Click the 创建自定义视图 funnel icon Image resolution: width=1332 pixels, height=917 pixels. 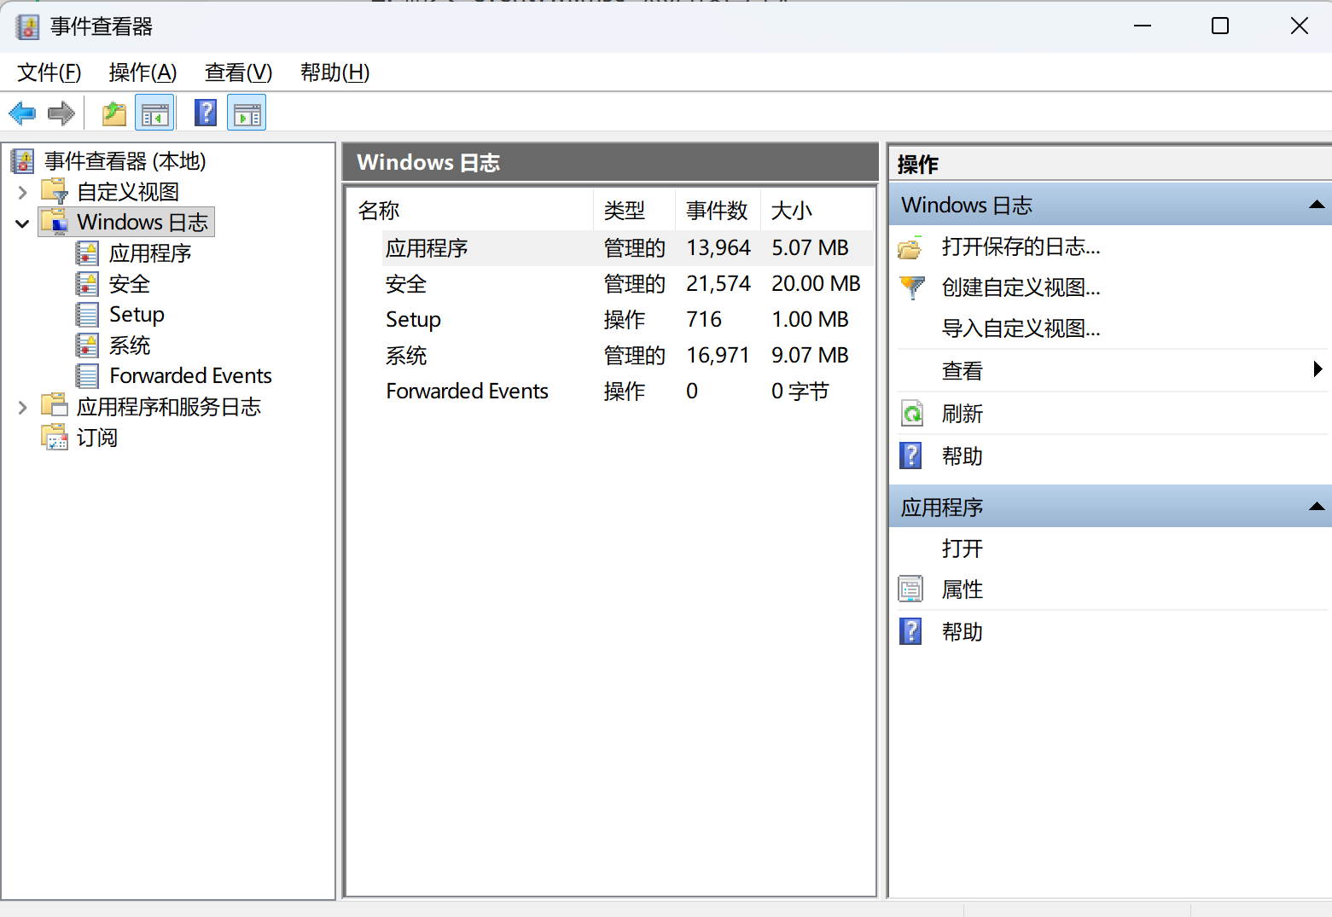[912, 287]
